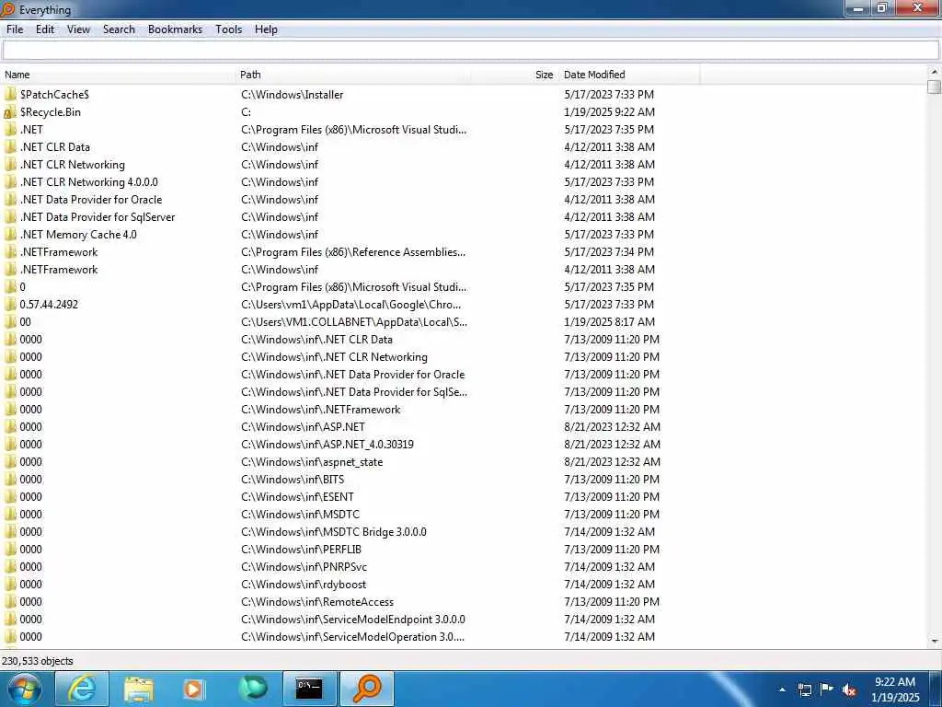Open Windows Media Player from the taskbar
The height and width of the screenshot is (707, 942).
(x=193, y=689)
